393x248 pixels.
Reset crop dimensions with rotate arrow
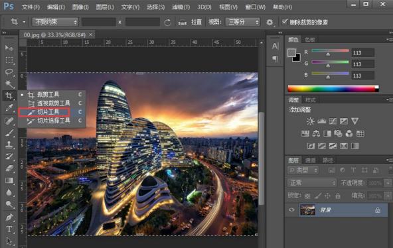click(167, 23)
